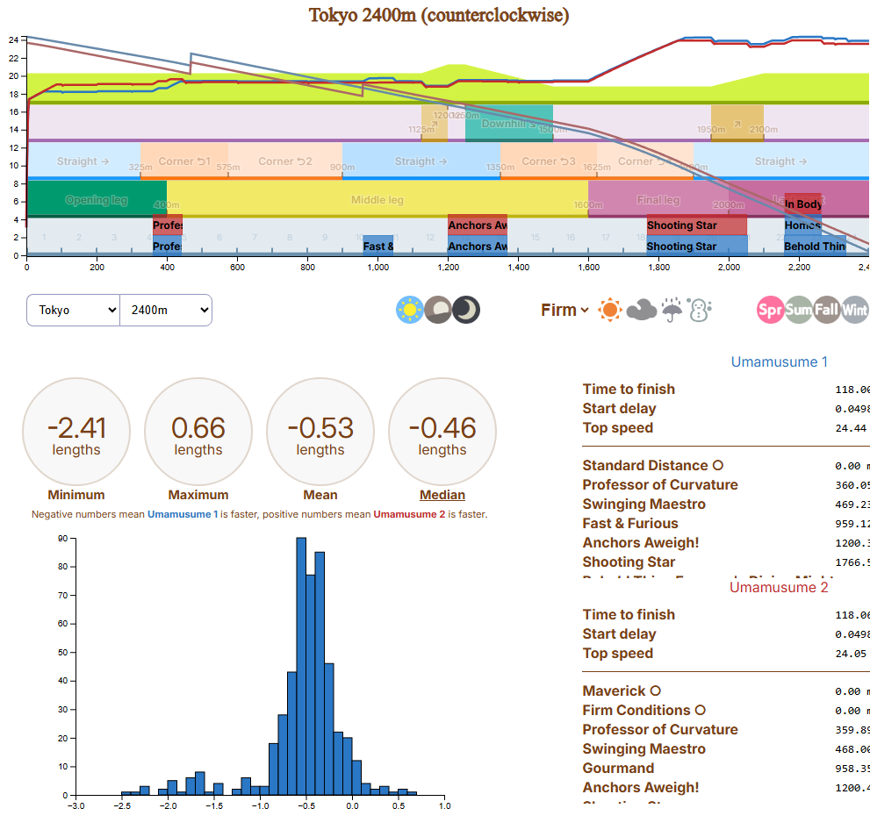
Task: Select the Fall season badge
Action: click(827, 310)
